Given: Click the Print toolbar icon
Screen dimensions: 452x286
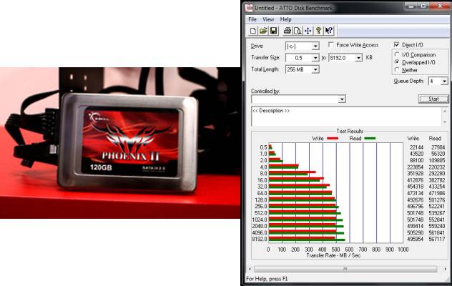Looking at the screenshot, I should click(287, 31).
